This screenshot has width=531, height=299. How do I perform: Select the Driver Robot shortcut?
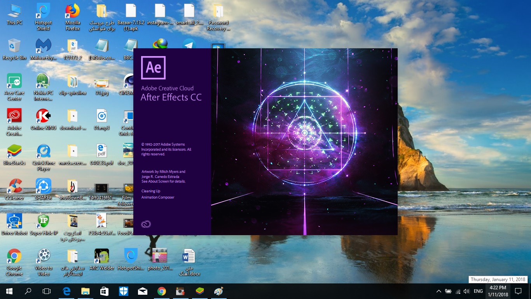point(14,225)
